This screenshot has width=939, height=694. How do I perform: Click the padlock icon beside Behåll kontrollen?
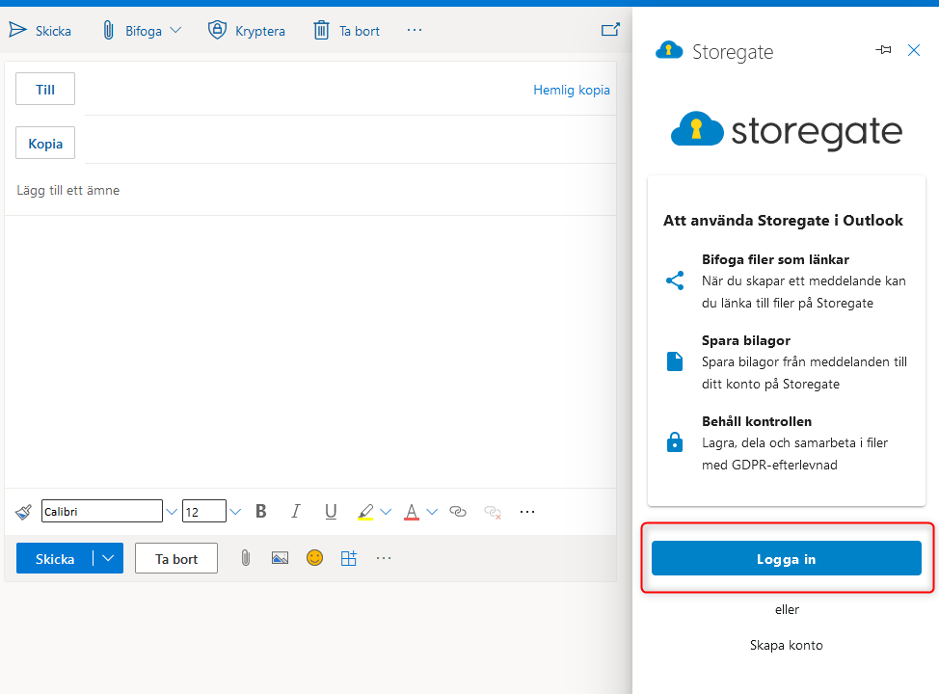(x=675, y=441)
